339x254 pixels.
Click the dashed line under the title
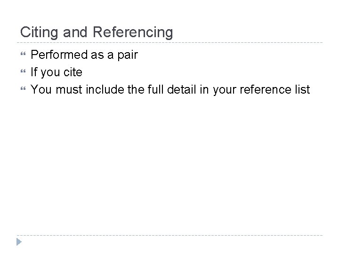(x=170, y=43)
